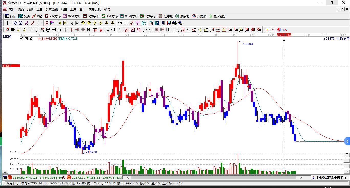This screenshot has width=350, height=188.
Task: Open the 资讯 menu
Action: pos(30,9)
